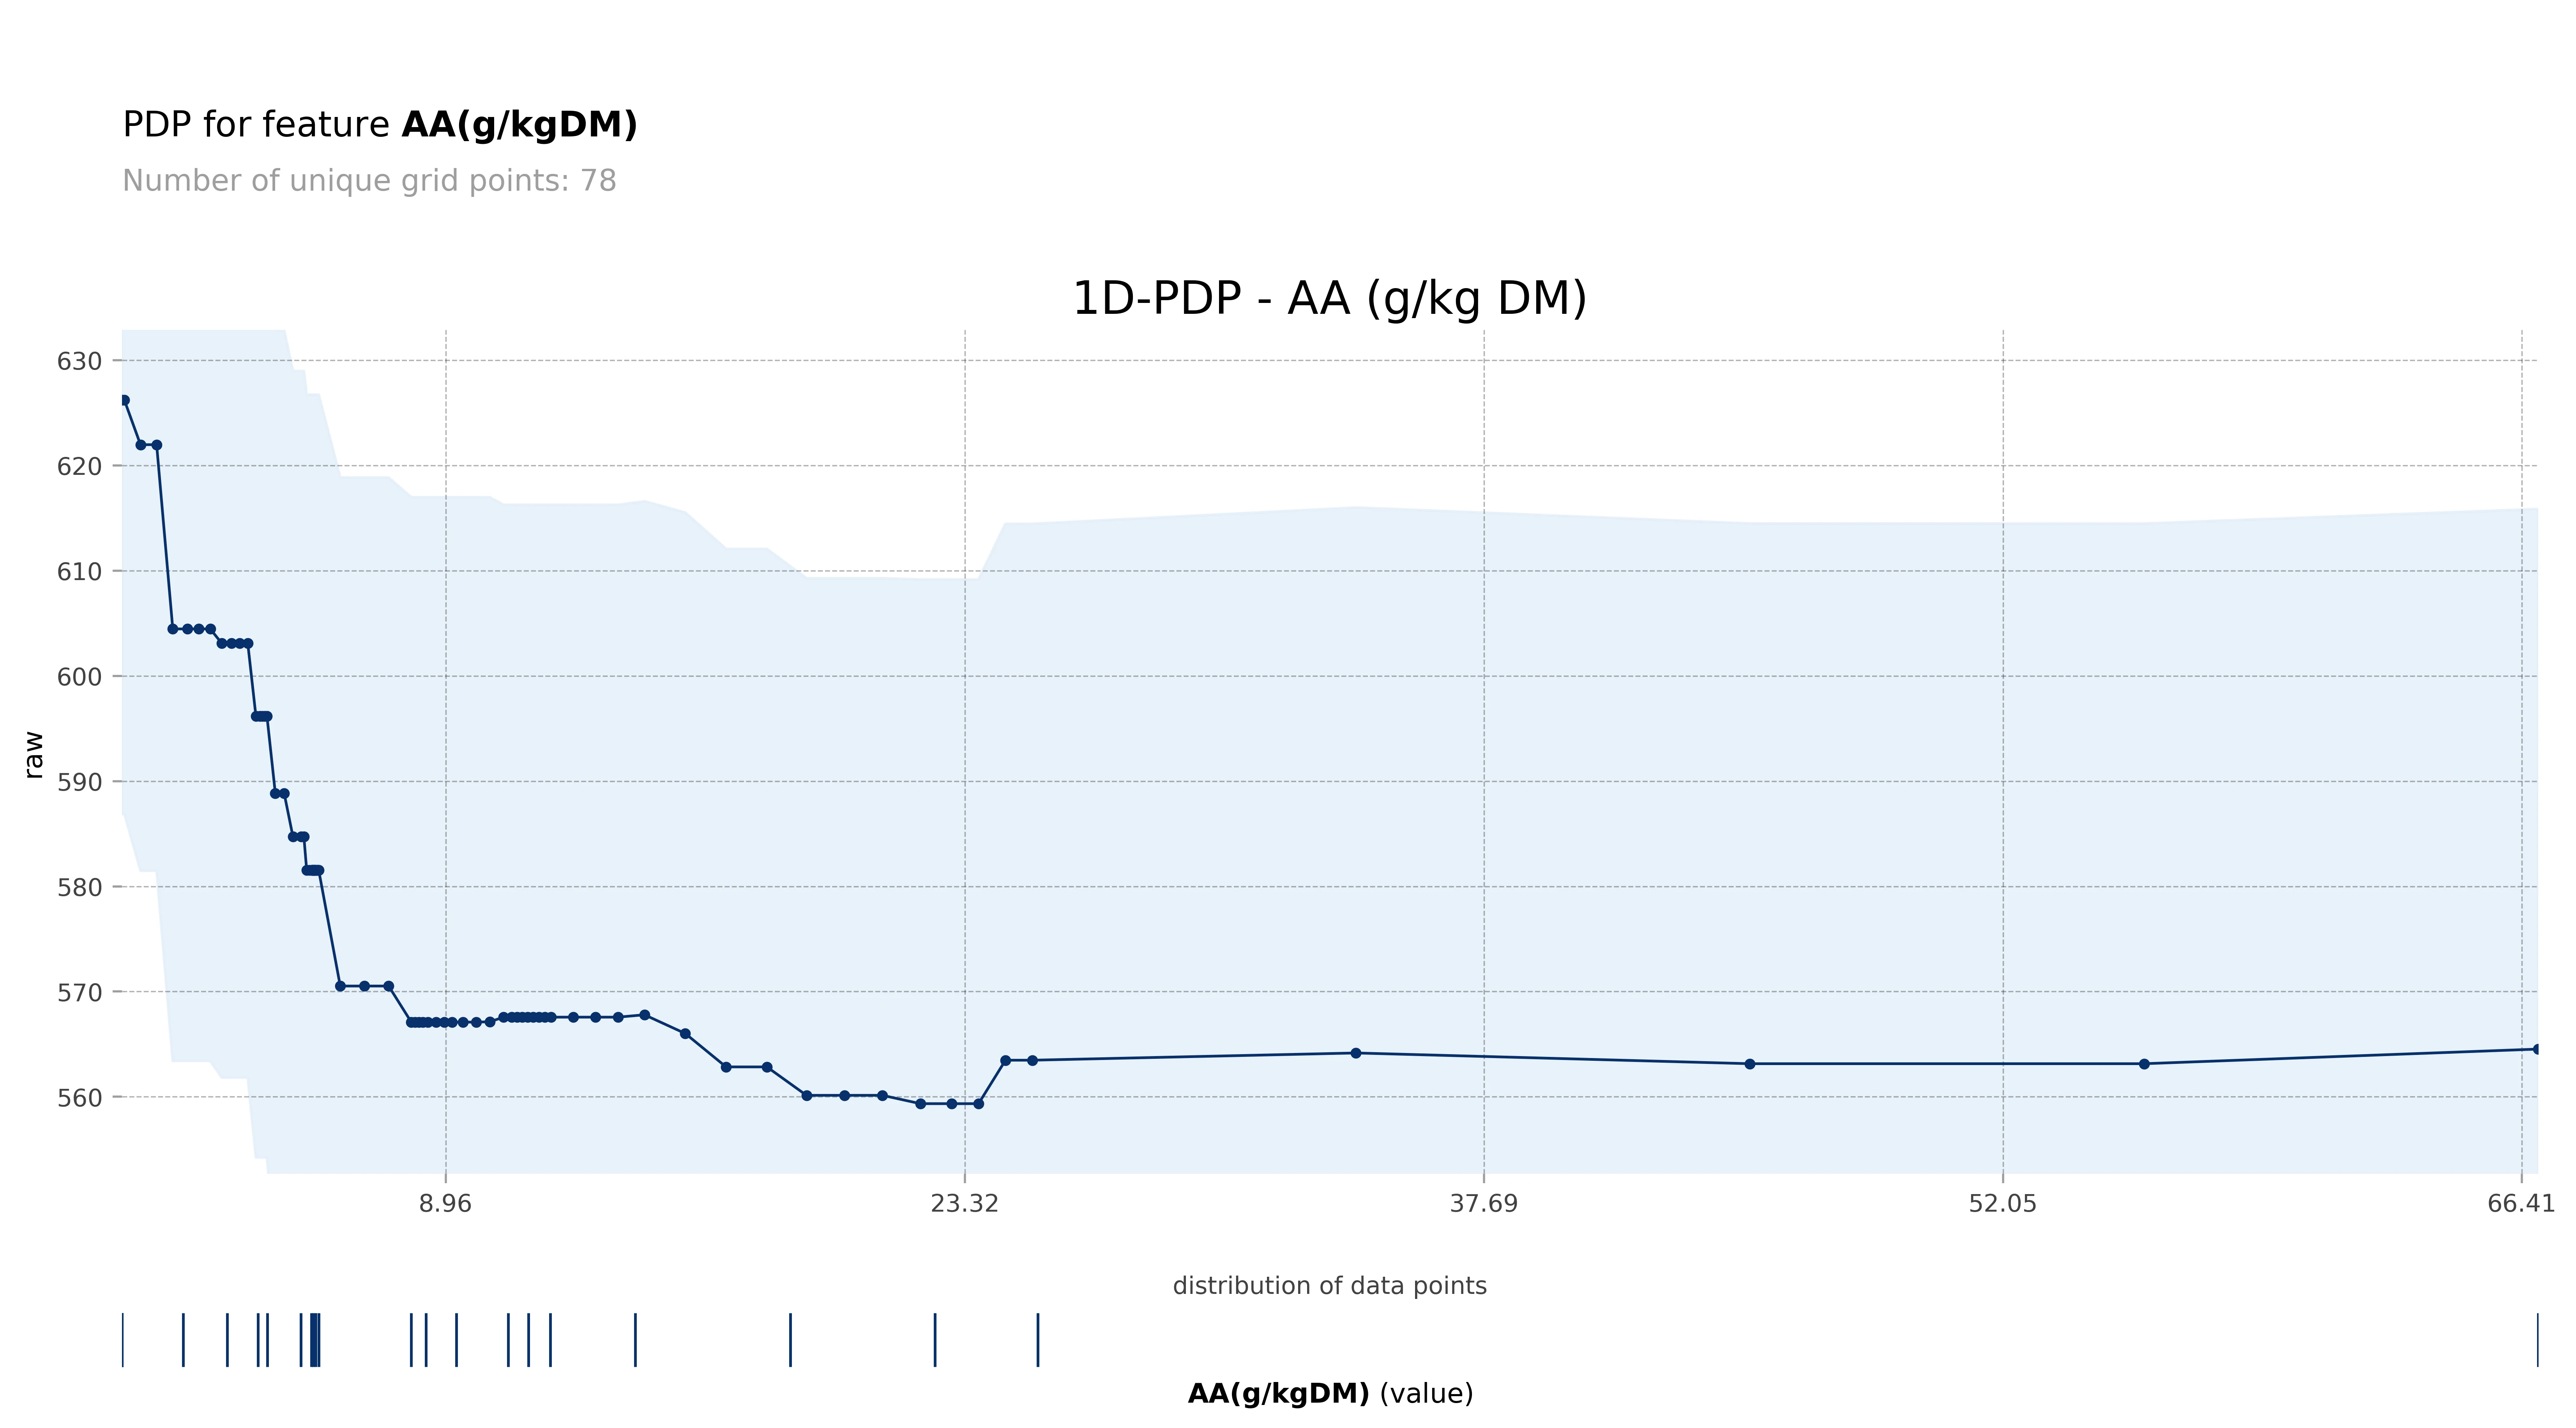Click the isolated data point between 23.32 and 37.69
The image size is (2576, 1428).
1356,1053
